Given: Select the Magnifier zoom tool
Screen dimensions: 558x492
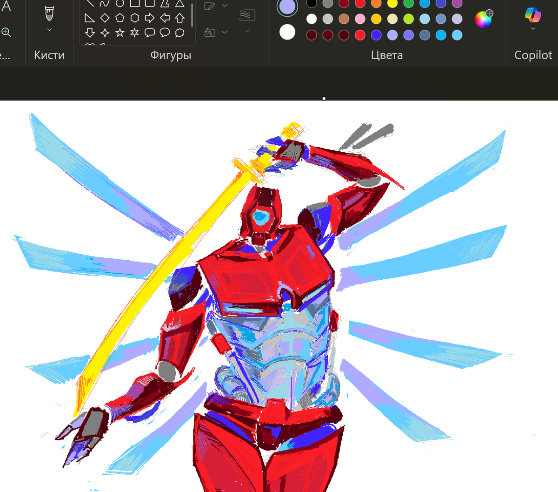Looking at the screenshot, I should point(7,32).
